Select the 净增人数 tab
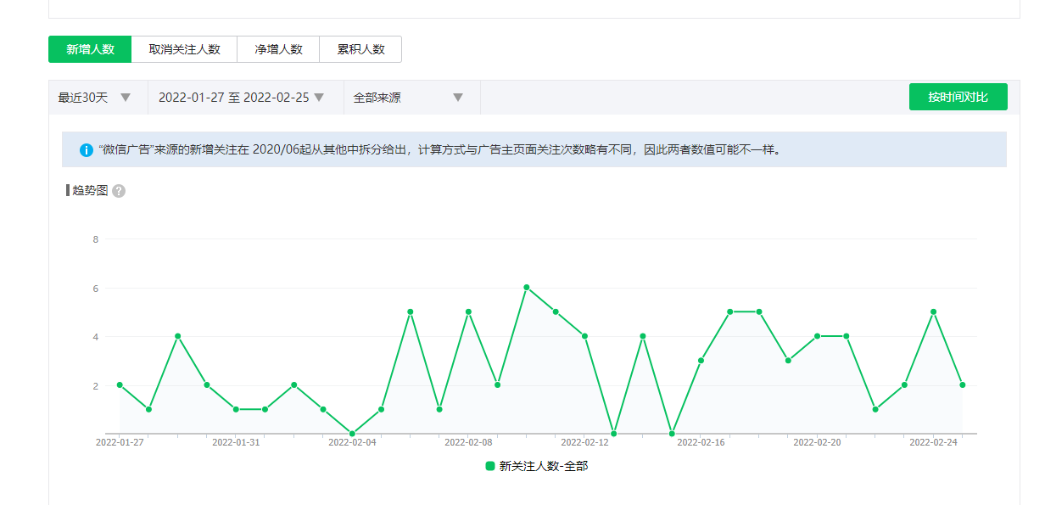This screenshot has width=1045, height=505. [x=278, y=49]
